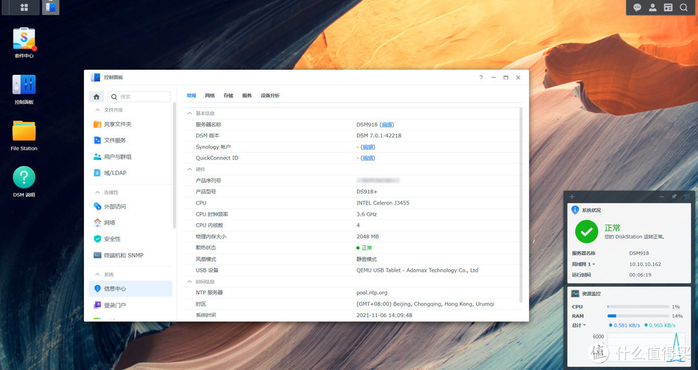698x370 pixels.
Task: Click 编辑 link next to DSM918
Action: [386, 125]
